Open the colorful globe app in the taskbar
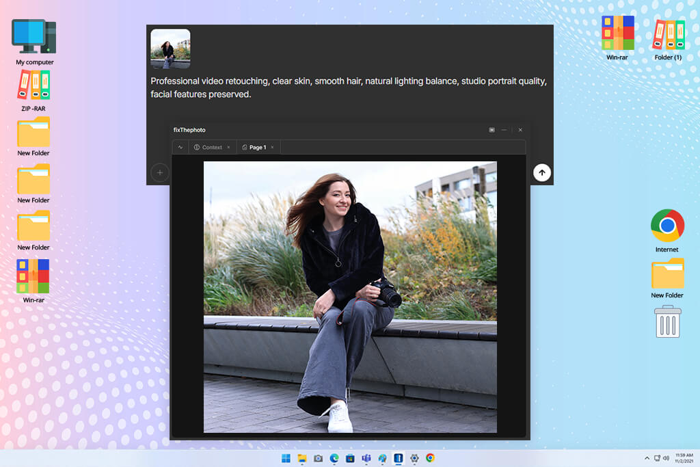 tap(383, 458)
